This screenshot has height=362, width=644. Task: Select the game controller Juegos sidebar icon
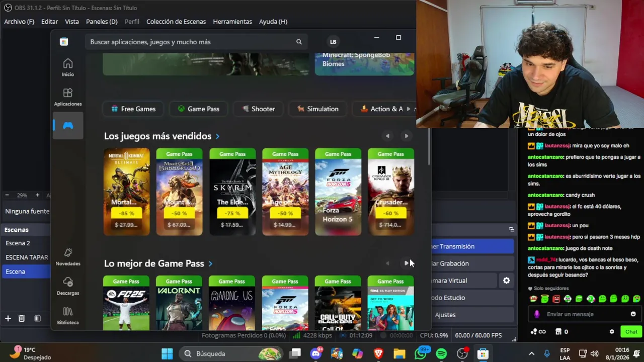point(67,125)
